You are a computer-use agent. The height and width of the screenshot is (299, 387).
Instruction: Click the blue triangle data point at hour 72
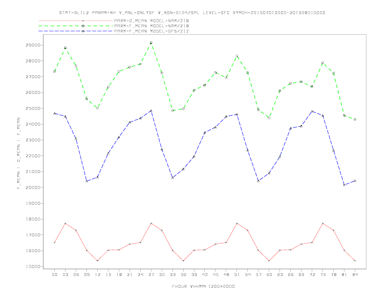312,111
